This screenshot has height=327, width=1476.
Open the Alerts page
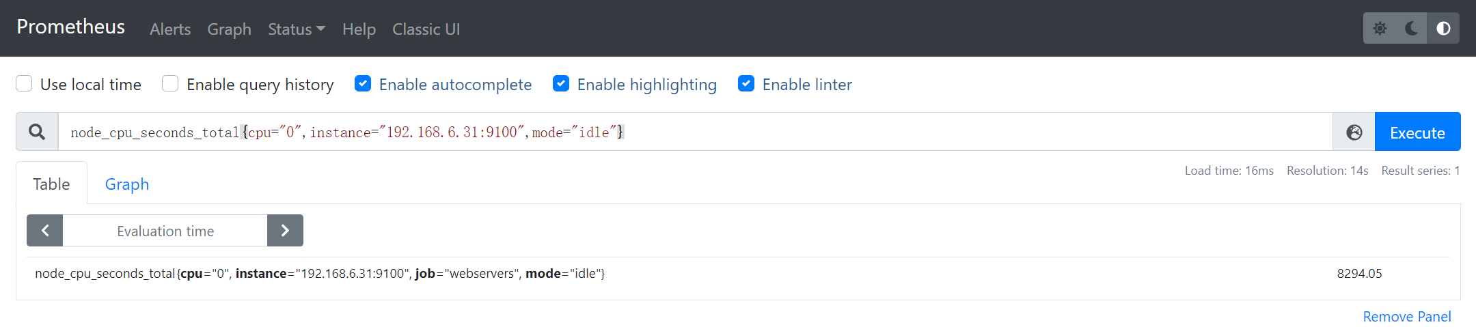(x=170, y=29)
